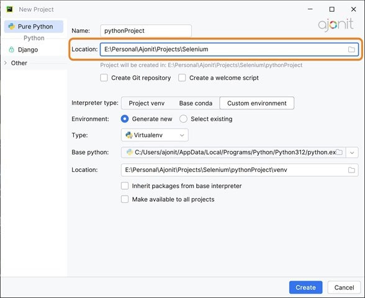The image size is (365, 298).
Task: Click the PyCharm logo in title bar
Action: click(x=9, y=9)
